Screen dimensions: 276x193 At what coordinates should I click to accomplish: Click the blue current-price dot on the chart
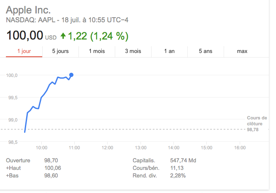pyautogui.click(x=71, y=75)
